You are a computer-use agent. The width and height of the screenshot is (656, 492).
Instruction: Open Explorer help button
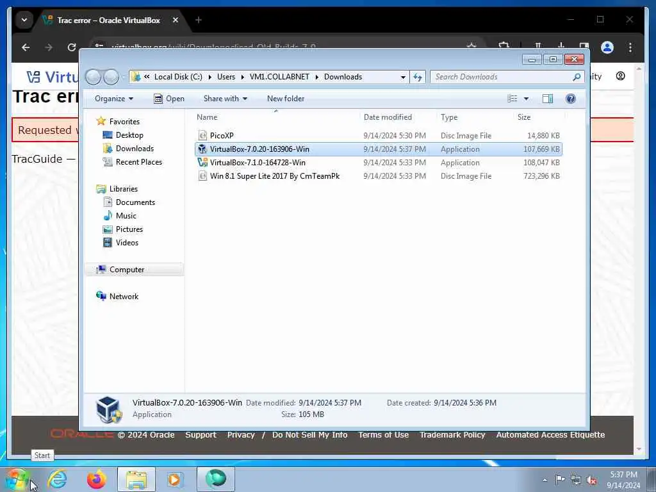571,99
